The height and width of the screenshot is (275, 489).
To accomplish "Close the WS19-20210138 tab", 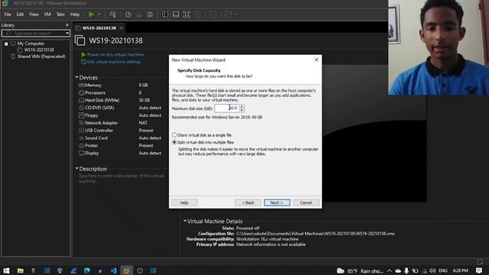I will (x=121, y=28).
